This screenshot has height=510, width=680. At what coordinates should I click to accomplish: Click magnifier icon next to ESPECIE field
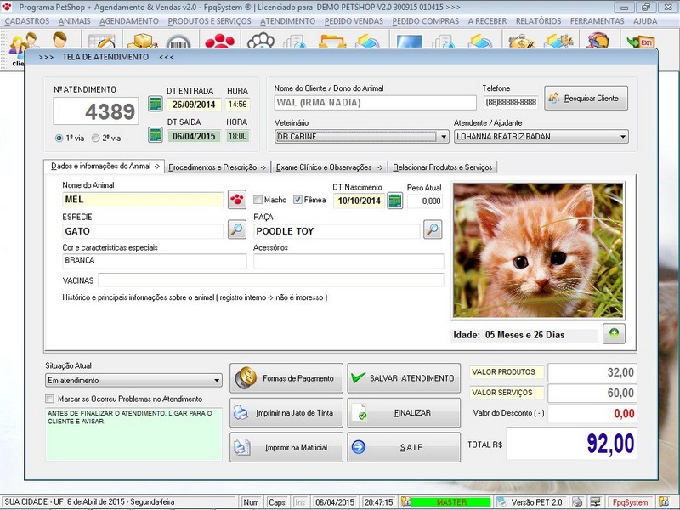coord(237,229)
